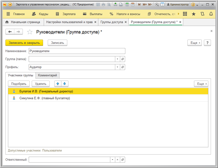Open the Еще menu above members list
218x168 pixels.
point(201,84)
